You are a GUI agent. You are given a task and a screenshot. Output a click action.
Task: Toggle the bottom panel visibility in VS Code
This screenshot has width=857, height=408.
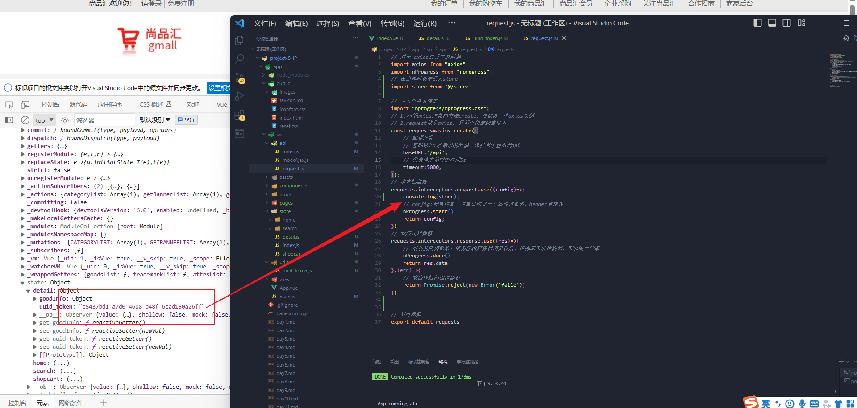click(x=772, y=23)
